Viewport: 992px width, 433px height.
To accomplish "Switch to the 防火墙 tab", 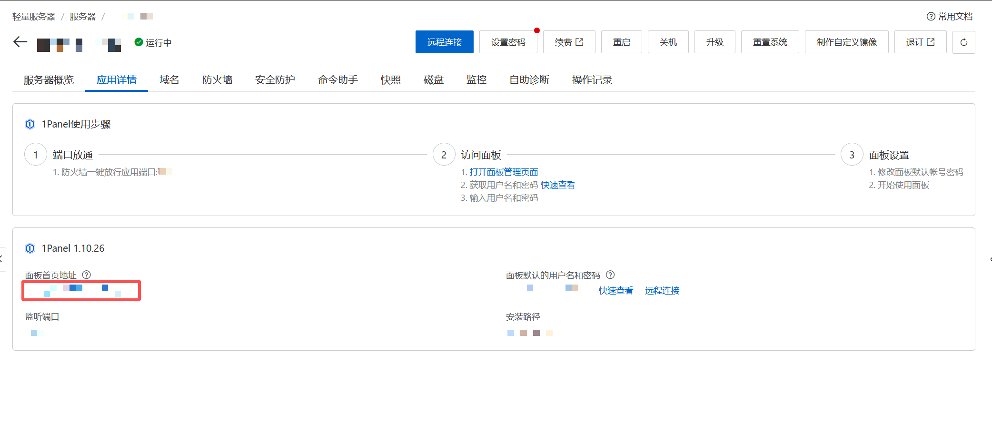I will point(217,80).
